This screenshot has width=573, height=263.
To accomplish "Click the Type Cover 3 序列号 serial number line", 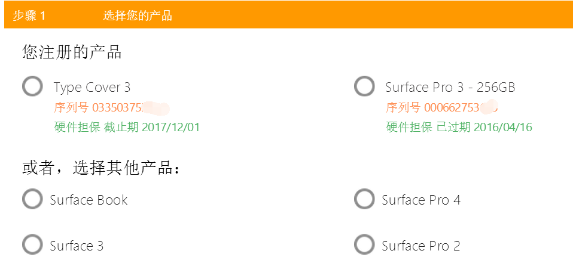I will point(111,108).
